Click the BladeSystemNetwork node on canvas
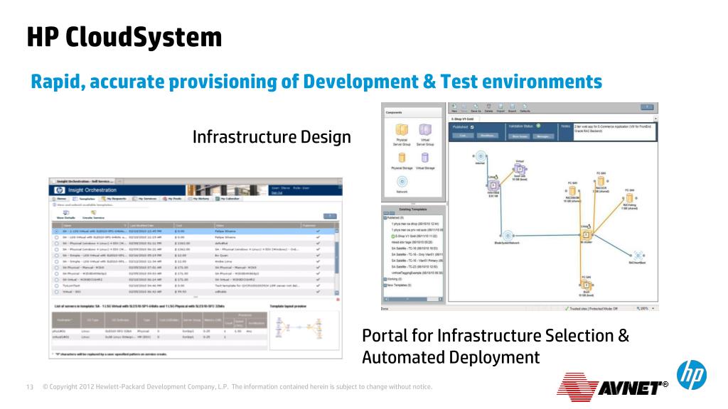The image size is (728, 409). pyautogui.click(x=508, y=236)
